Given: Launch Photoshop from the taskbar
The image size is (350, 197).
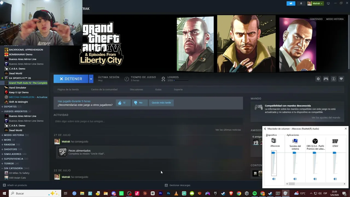Looking at the screenshot, I should (168, 193).
